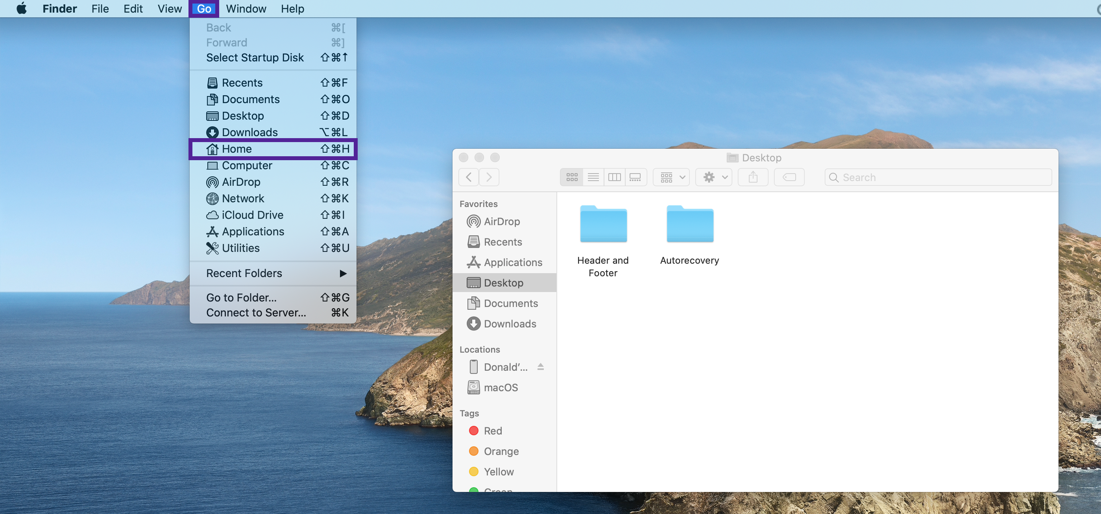Image resolution: width=1101 pixels, height=514 pixels.
Task: Switch to gallery view in Finder
Action: pos(635,177)
